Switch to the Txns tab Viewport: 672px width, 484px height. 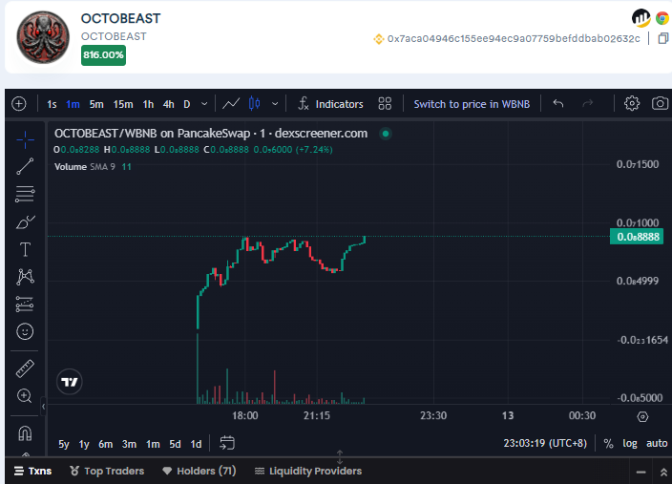[33, 471]
